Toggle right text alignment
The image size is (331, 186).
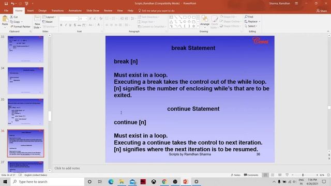pyautogui.click(x=116, y=25)
